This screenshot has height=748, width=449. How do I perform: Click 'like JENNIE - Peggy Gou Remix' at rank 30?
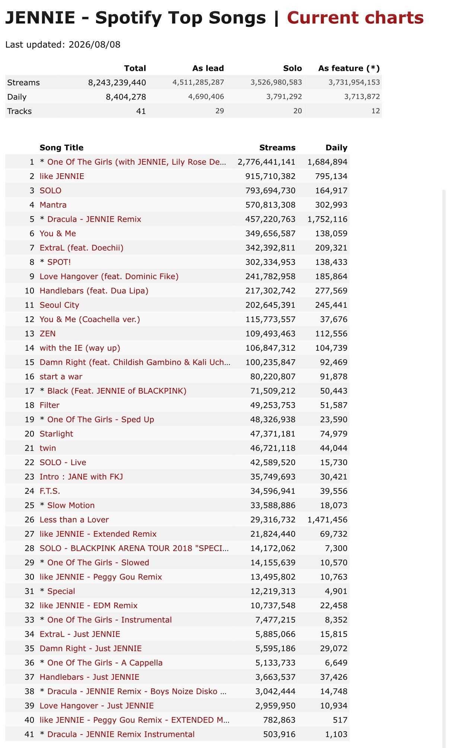click(101, 577)
